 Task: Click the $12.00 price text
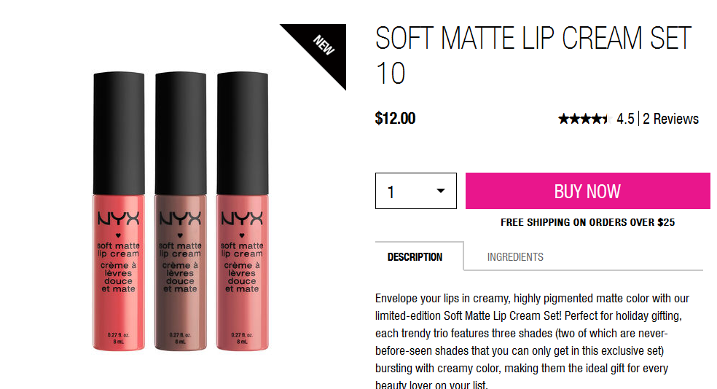click(x=395, y=119)
